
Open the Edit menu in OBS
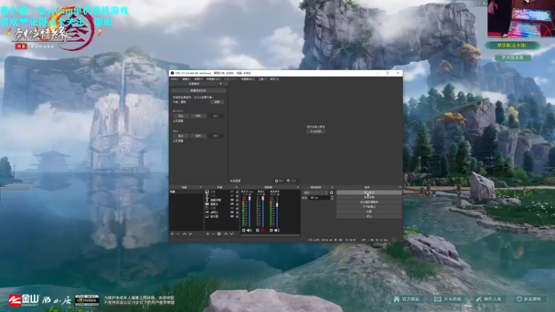click(x=187, y=79)
